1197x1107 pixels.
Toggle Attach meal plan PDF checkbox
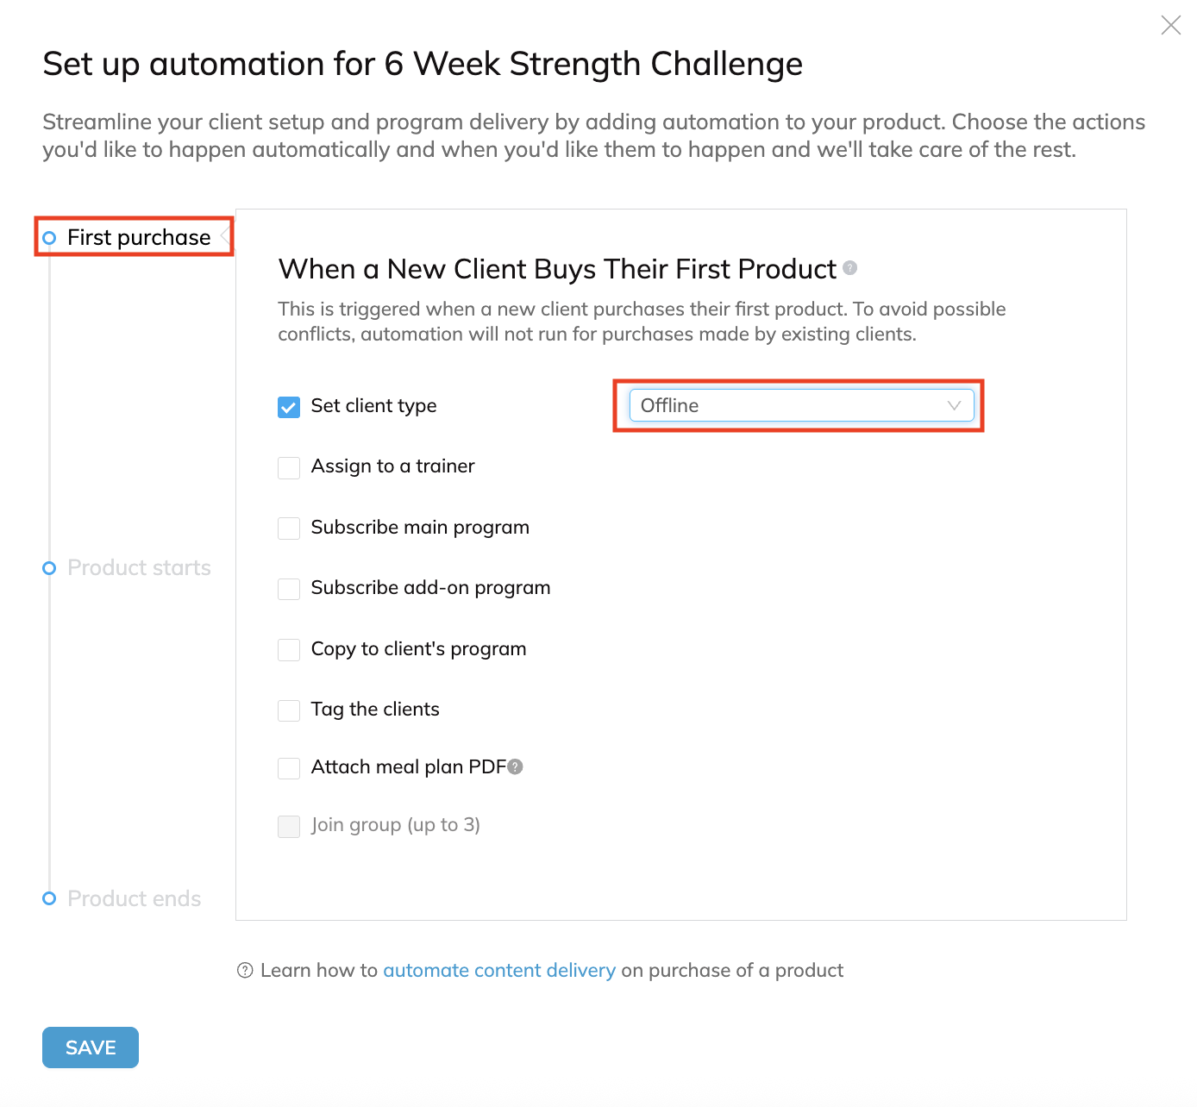coord(289,768)
